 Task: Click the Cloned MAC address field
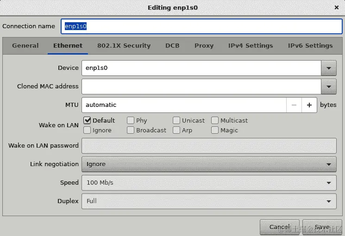(201, 87)
